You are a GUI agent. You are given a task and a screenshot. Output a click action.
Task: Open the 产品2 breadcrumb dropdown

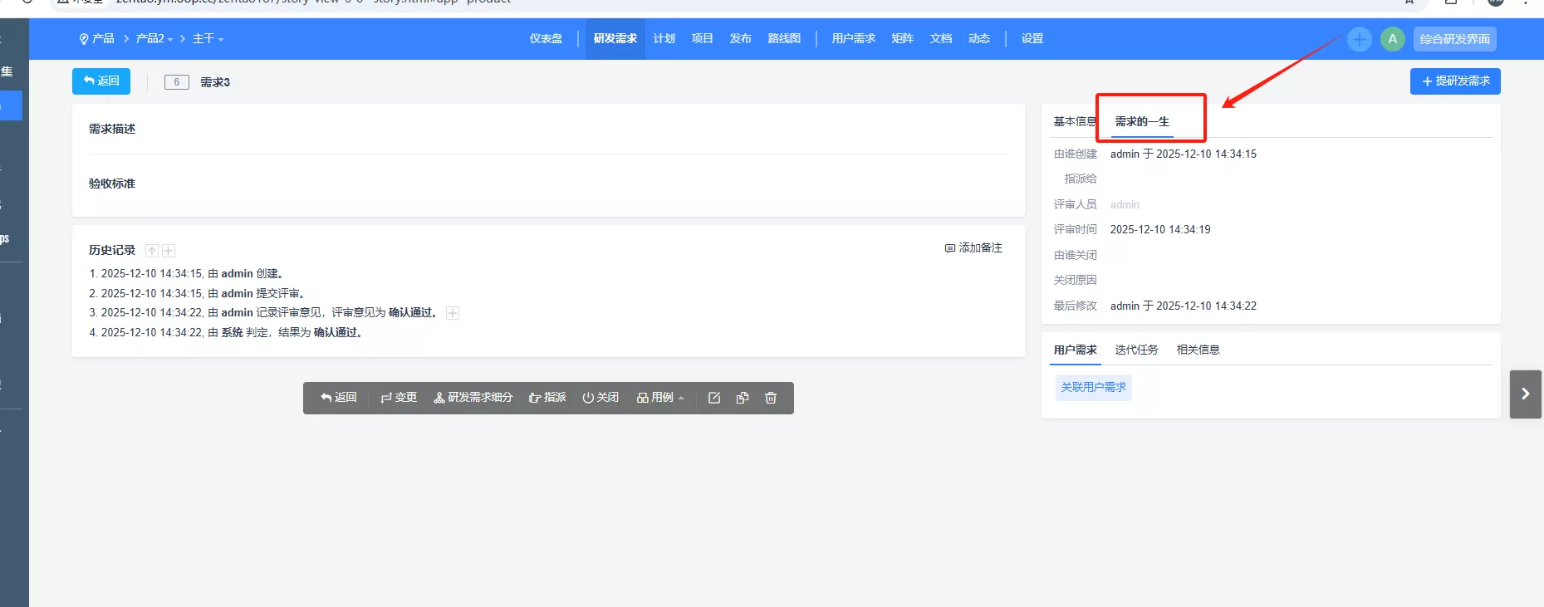click(154, 39)
